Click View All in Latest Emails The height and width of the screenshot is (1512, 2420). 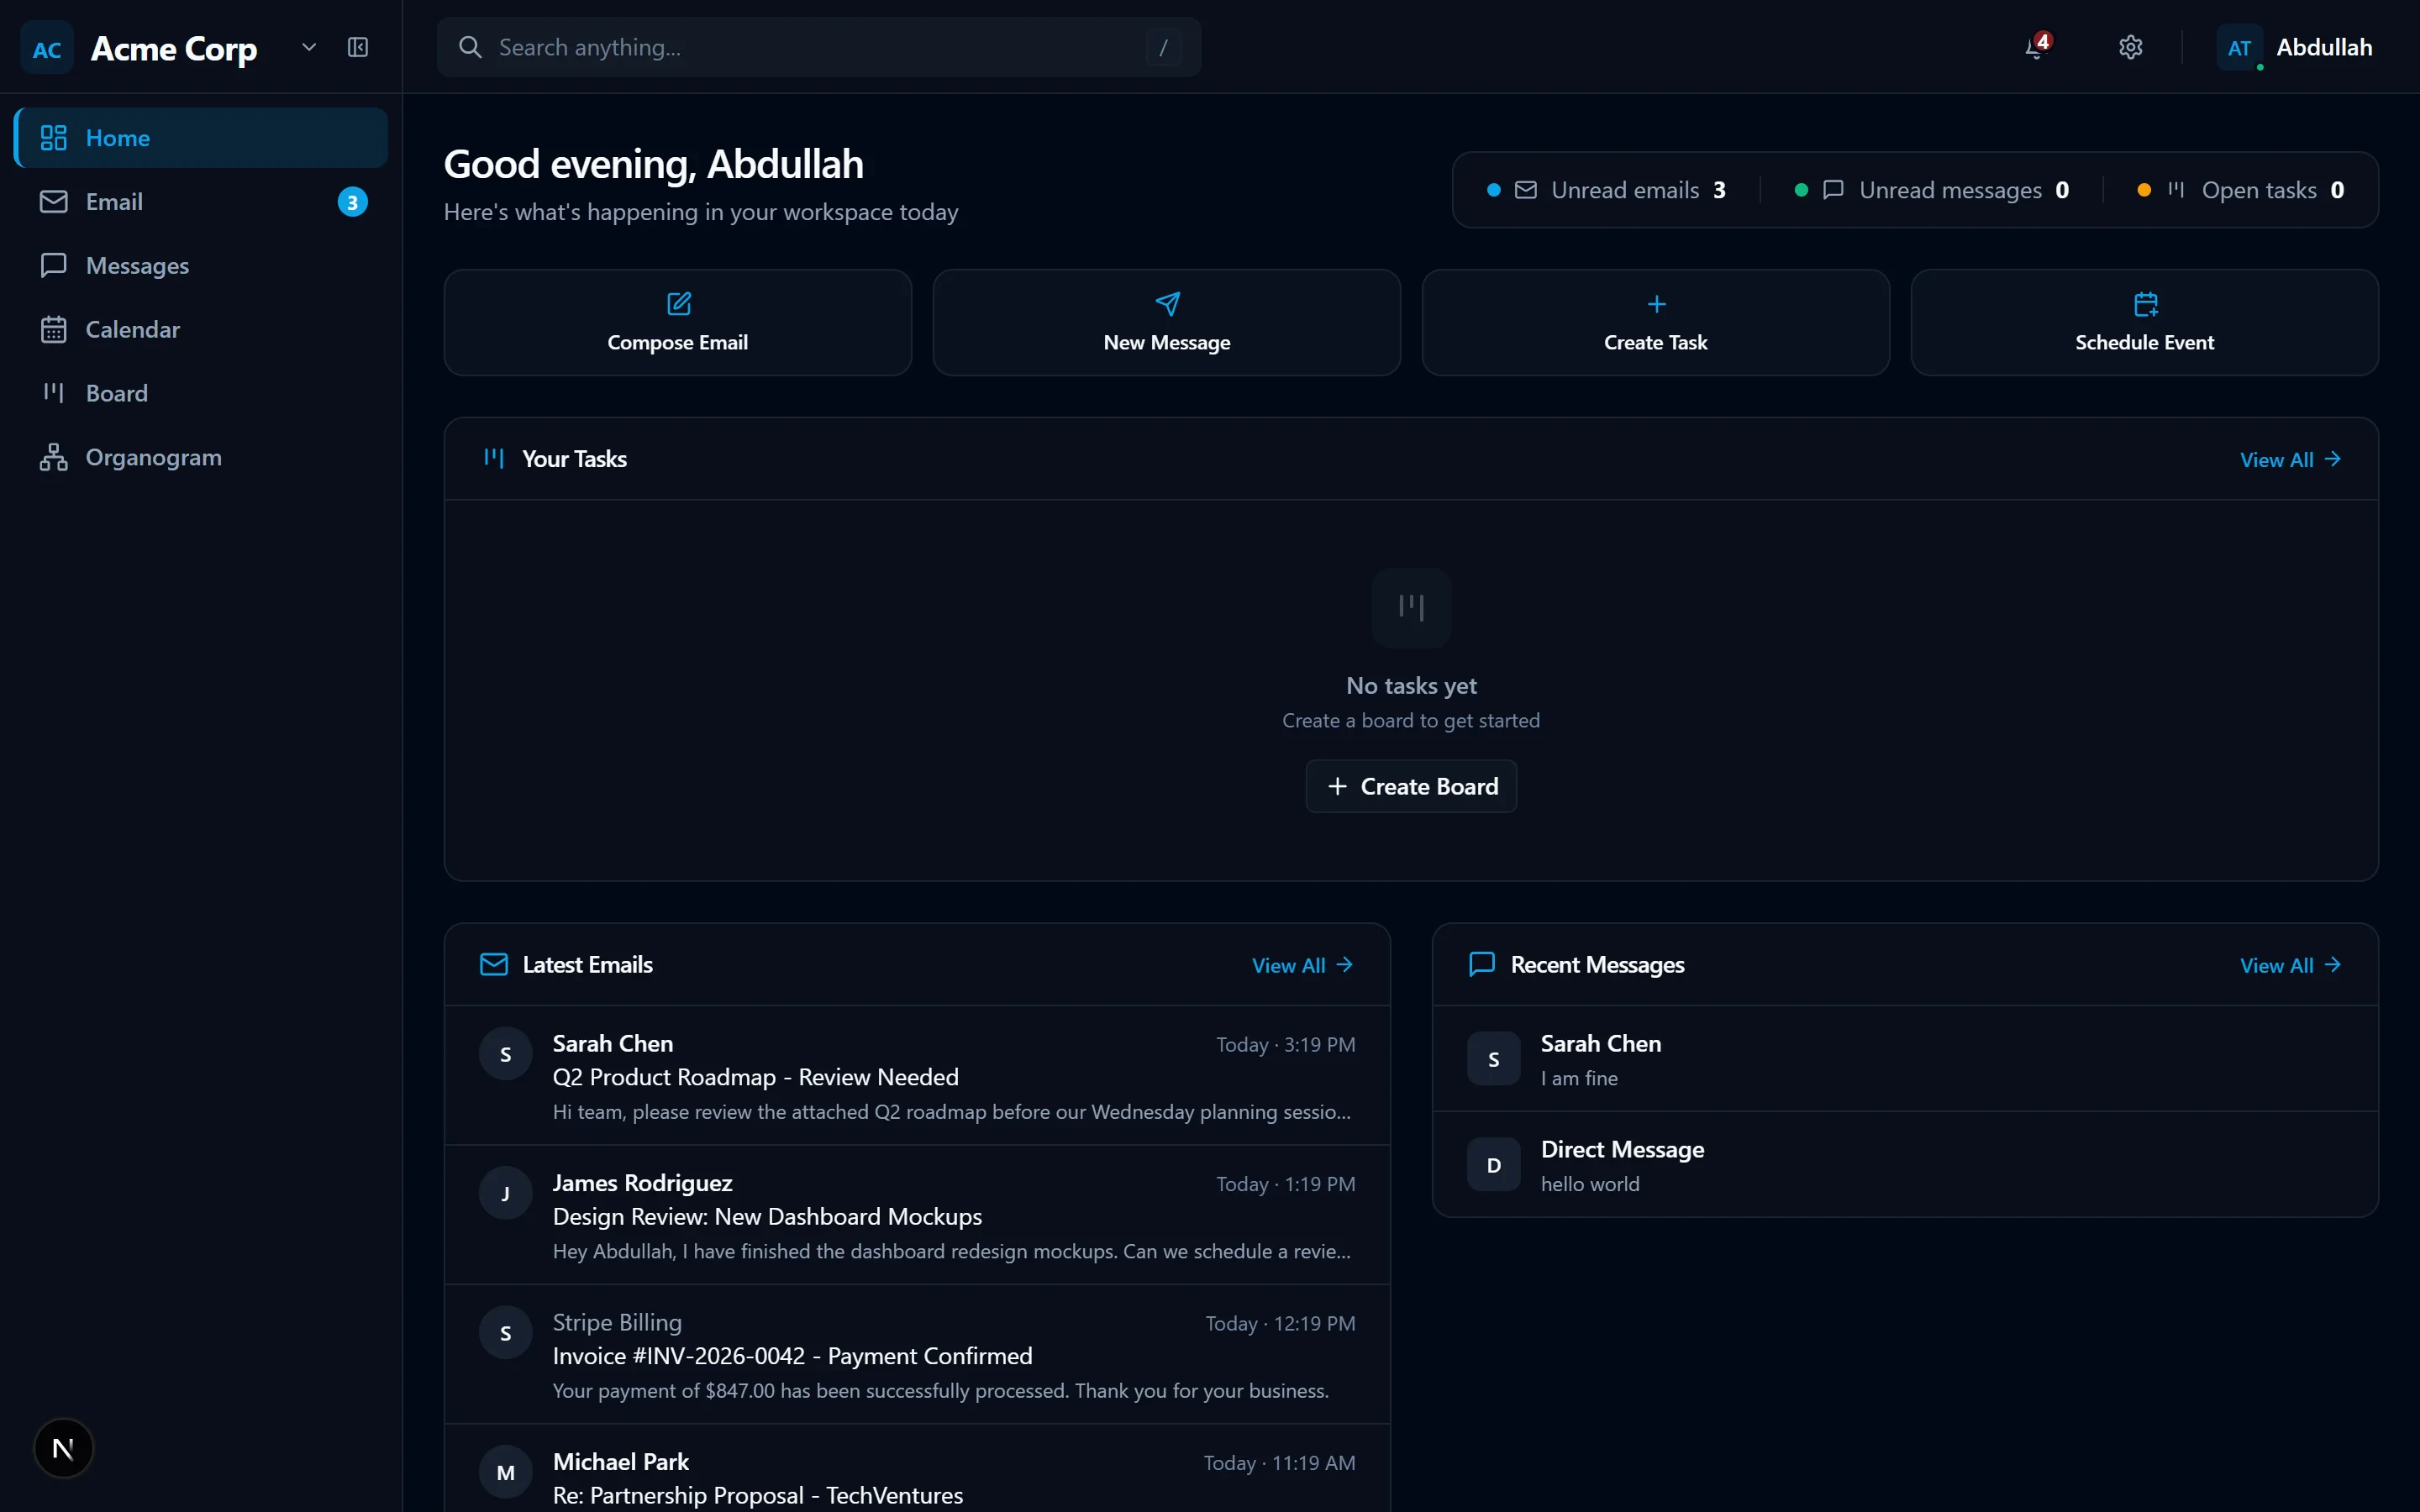[x=1301, y=965]
